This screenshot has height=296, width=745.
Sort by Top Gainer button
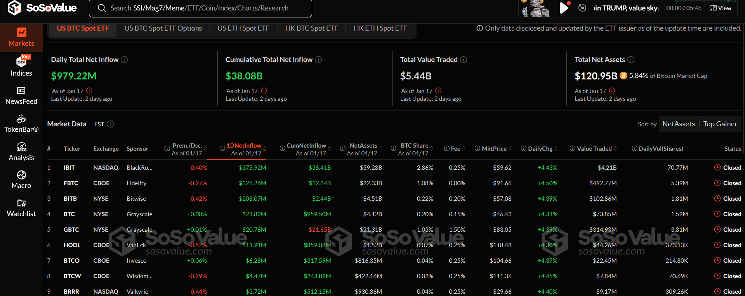click(720, 124)
